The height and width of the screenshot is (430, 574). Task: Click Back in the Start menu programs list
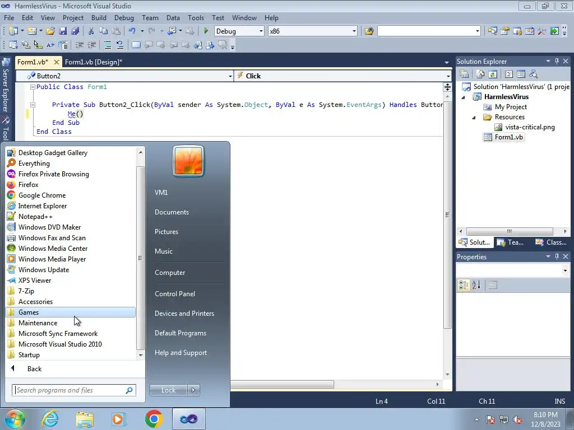pyautogui.click(x=34, y=368)
